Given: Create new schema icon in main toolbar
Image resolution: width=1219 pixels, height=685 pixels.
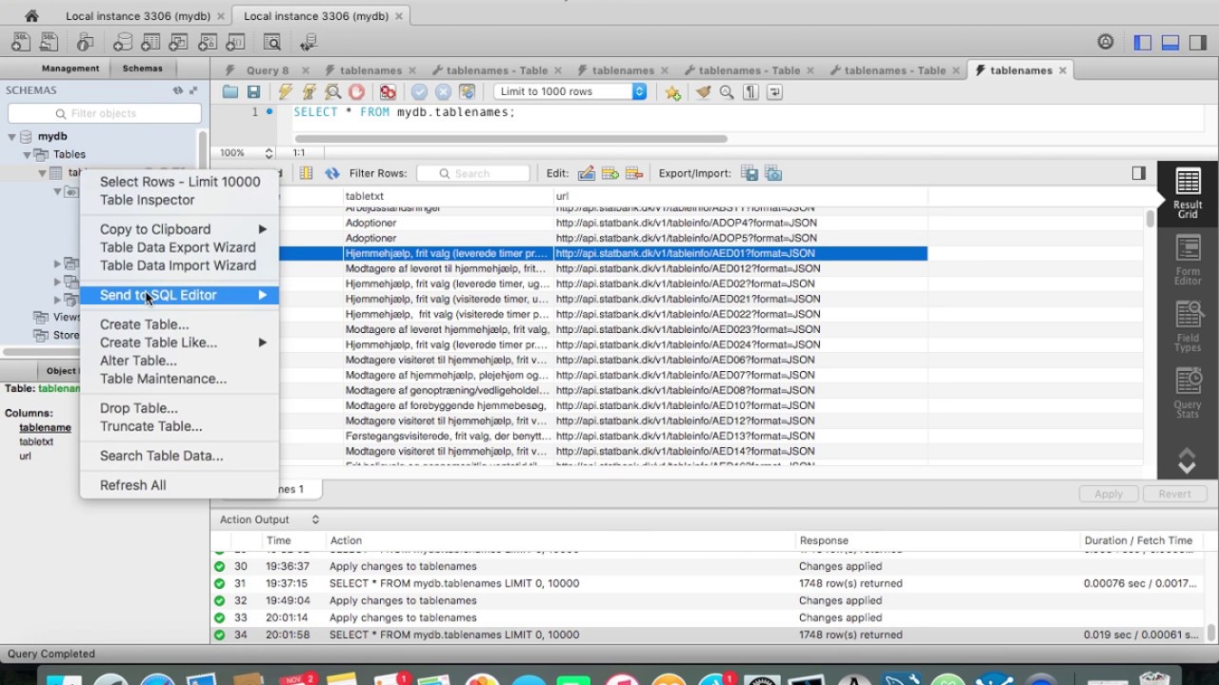Looking at the screenshot, I should [x=122, y=42].
